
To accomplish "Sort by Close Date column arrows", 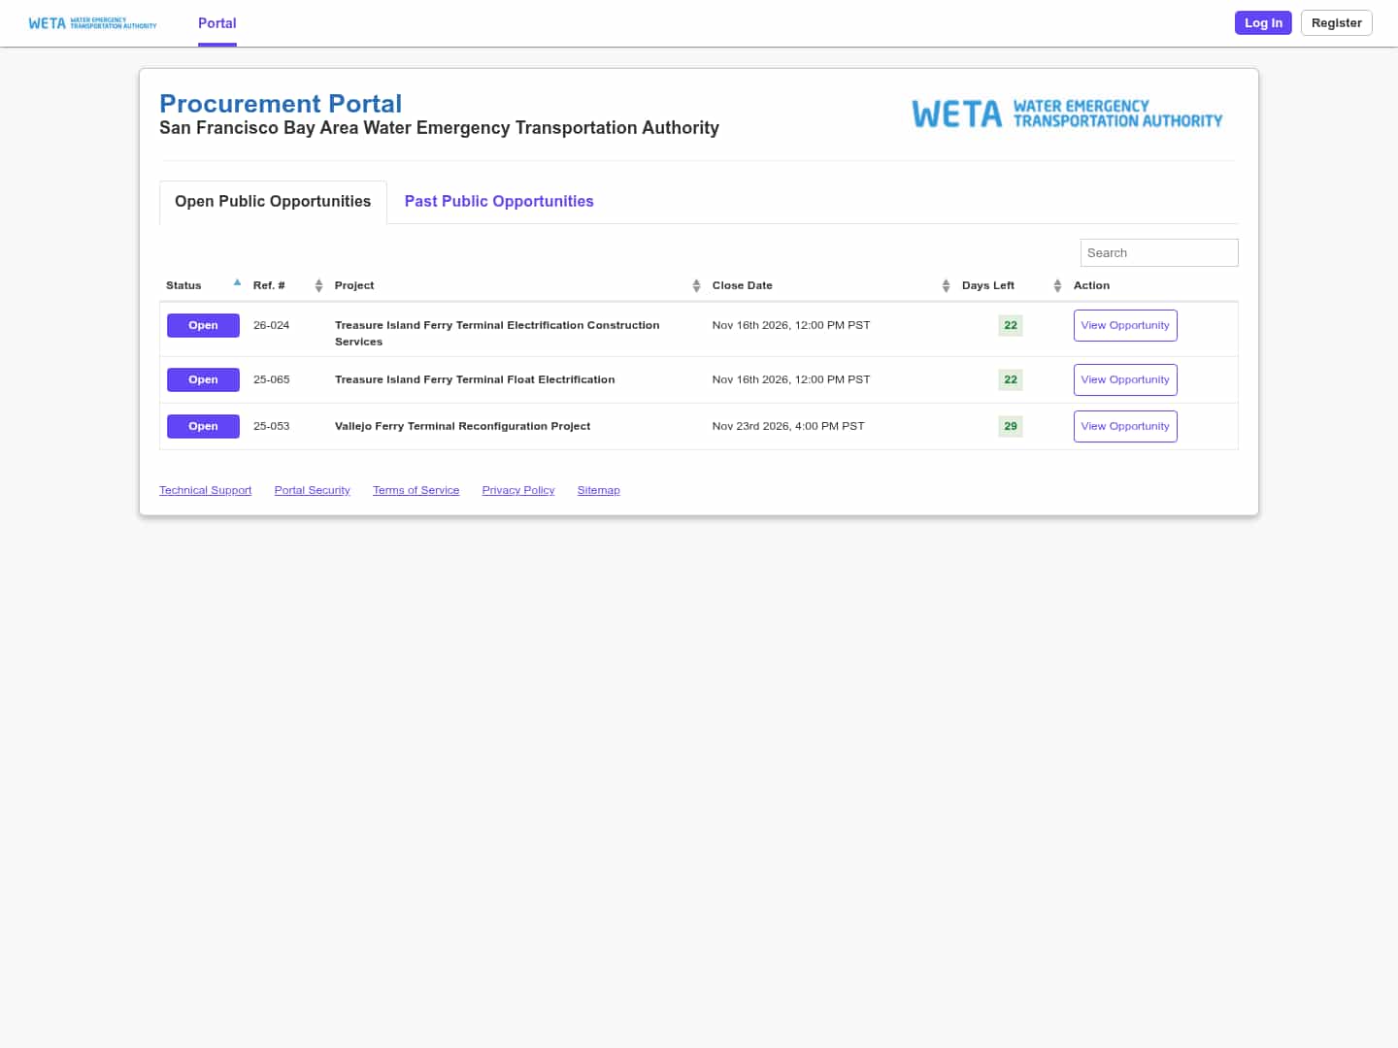I will [946, 285].
